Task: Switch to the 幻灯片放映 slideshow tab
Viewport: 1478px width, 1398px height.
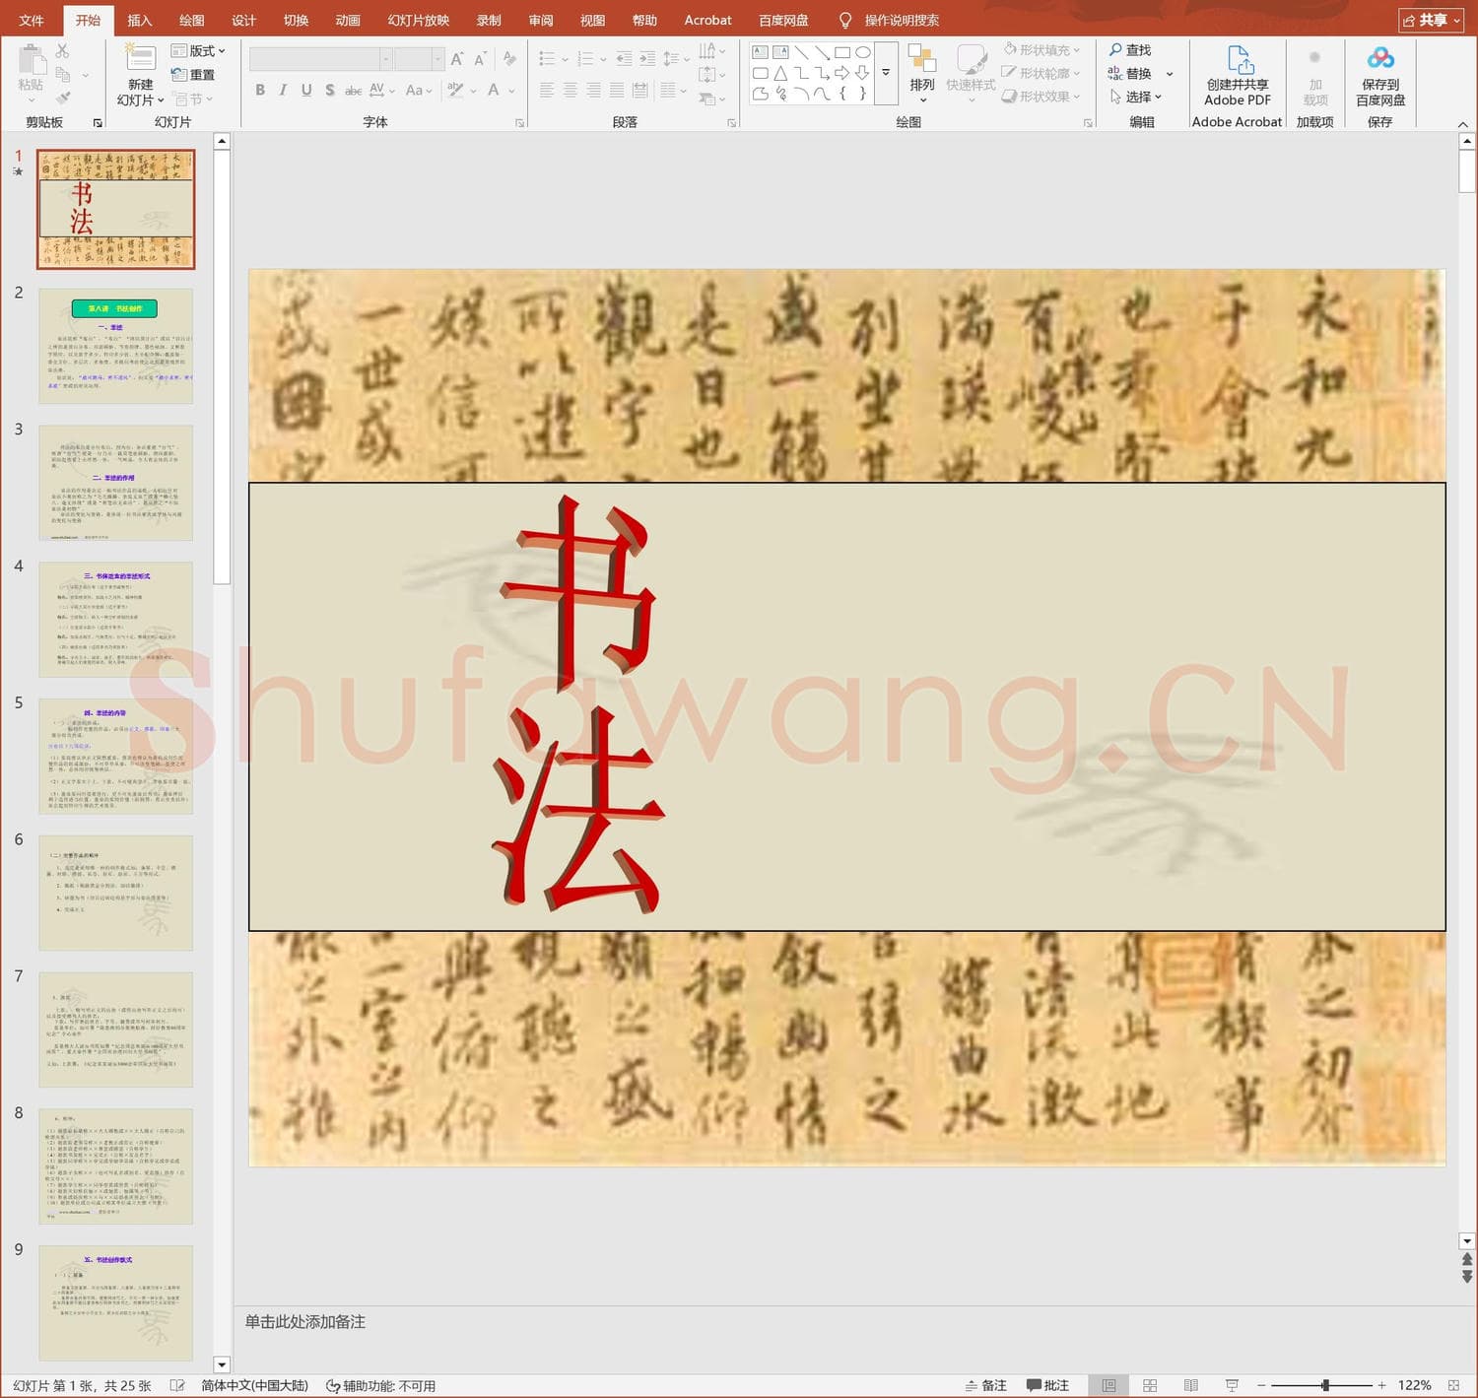Action: coord(419,20)
